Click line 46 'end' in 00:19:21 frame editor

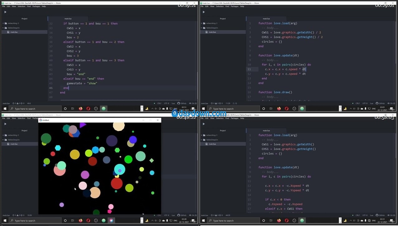coord(66,88)
